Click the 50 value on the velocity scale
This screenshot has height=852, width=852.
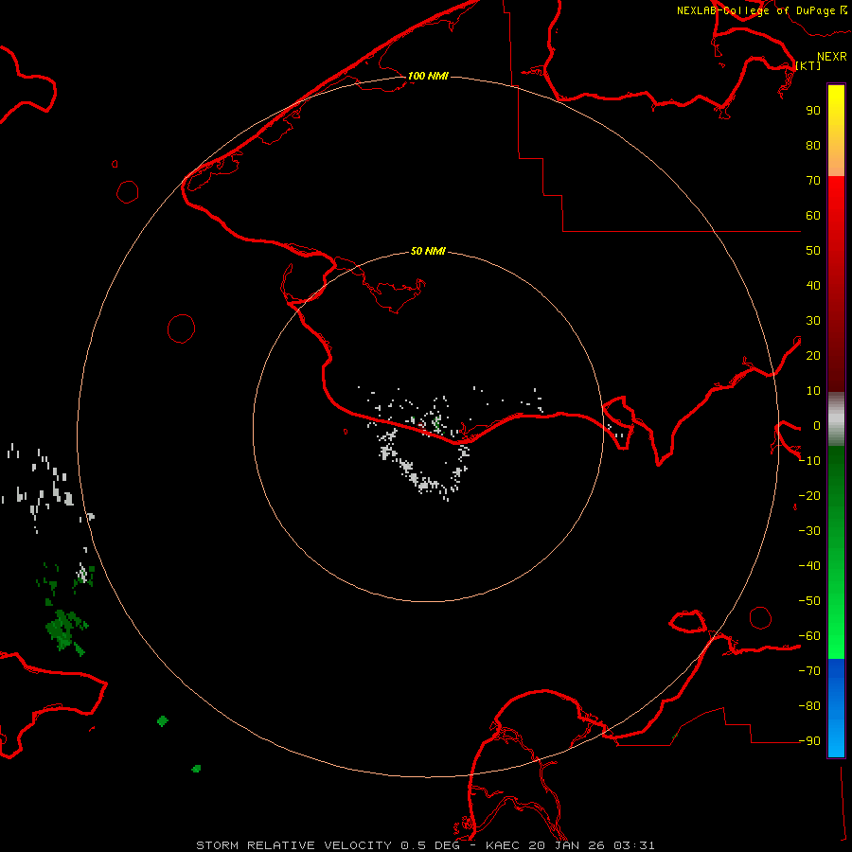click(813, 251)
